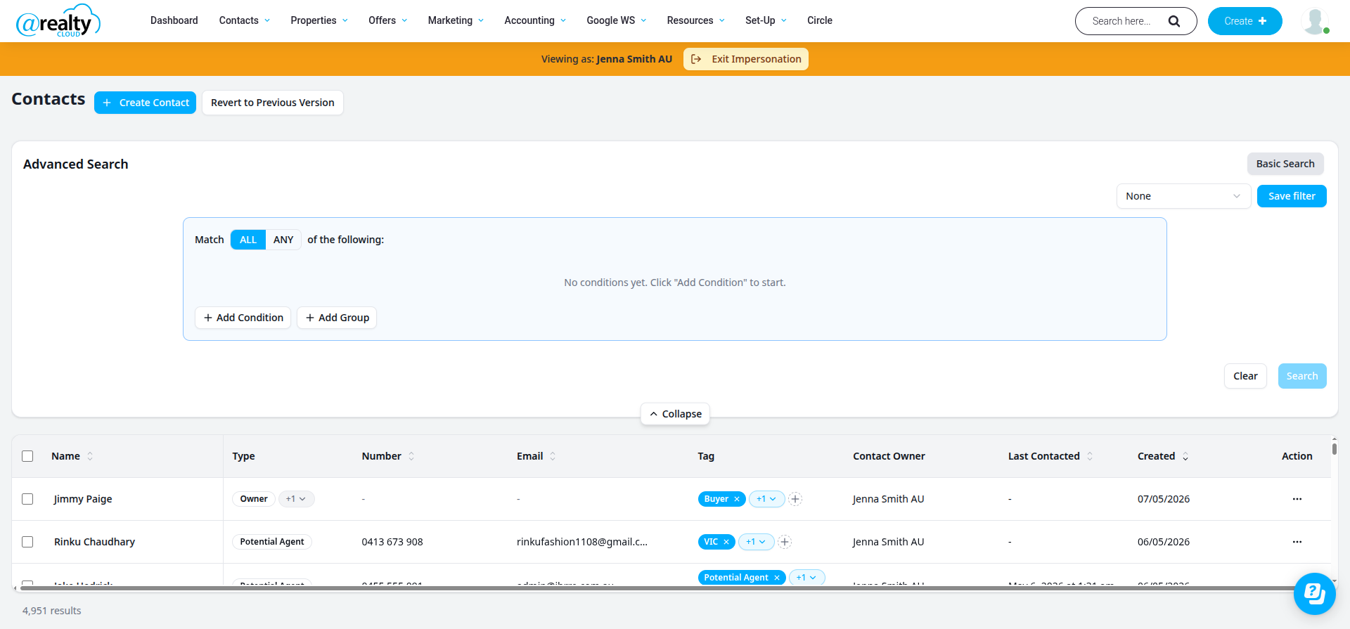Click the blue Create button
This screenshot has width=1350, height=629.
coord(1245,21)
